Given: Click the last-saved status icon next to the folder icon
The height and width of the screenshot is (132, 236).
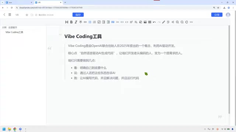Looking at the screenshot, I should click(x=36, y=15).
